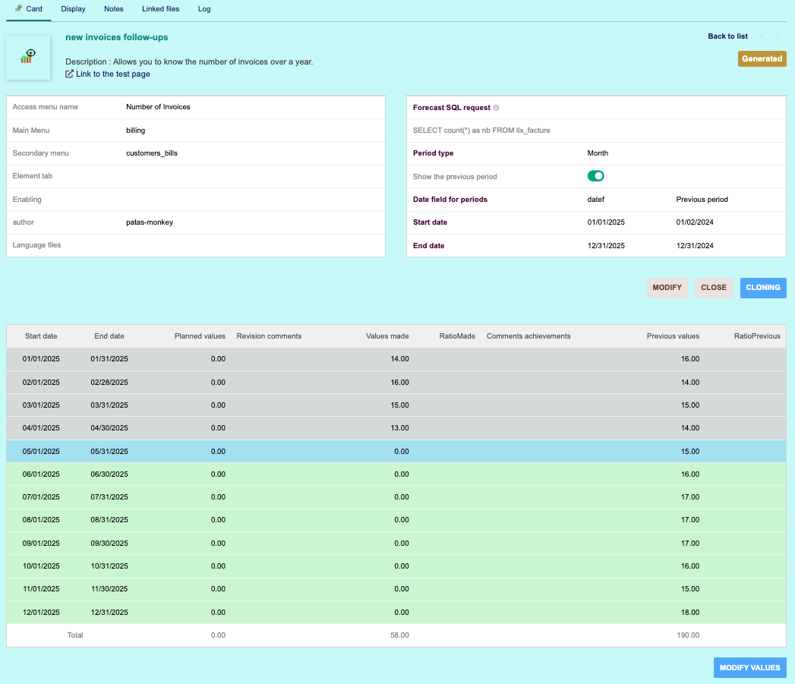The image size is (795, 684).
Task: Go to previous record with left chevron
Action: coord(762,36)
